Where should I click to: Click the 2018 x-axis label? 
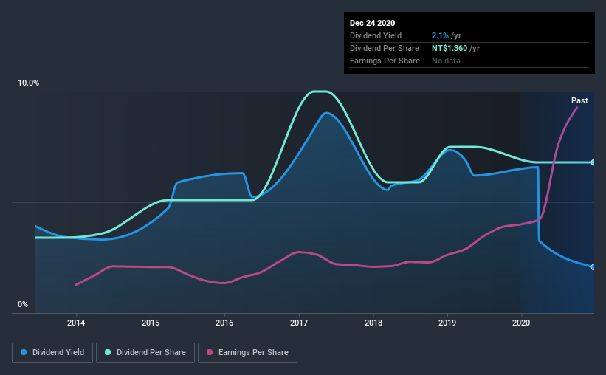click(373, 323)
